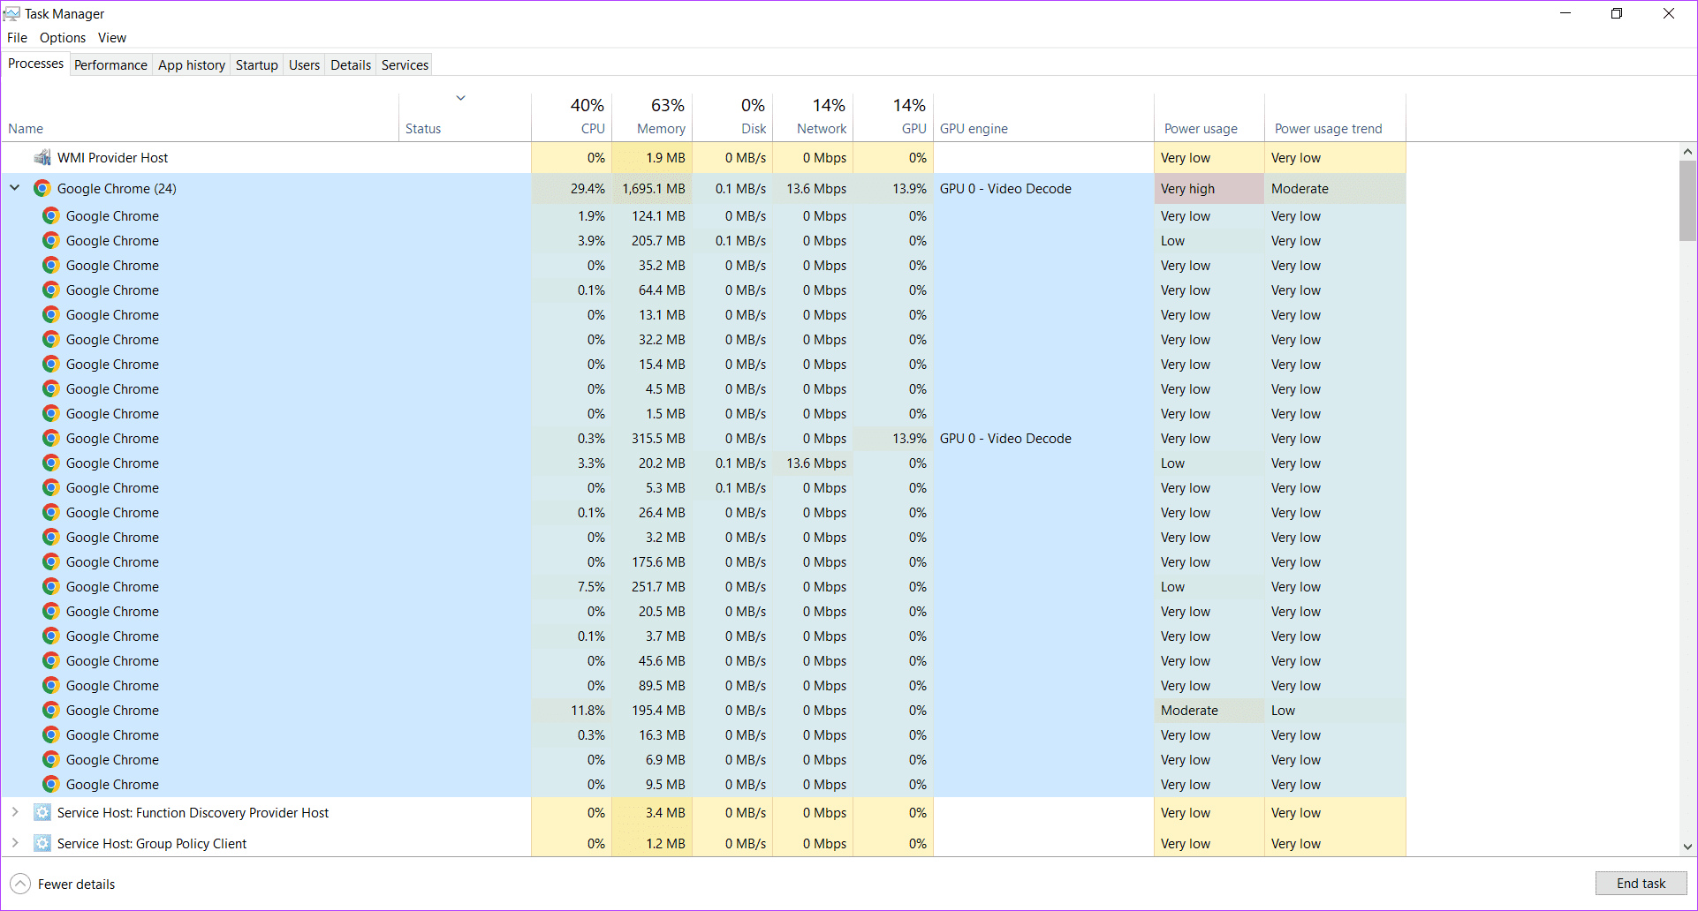Screen dimensions: 1698x911
Task: Click the 29.4% CPU cell
Action: 572,188
